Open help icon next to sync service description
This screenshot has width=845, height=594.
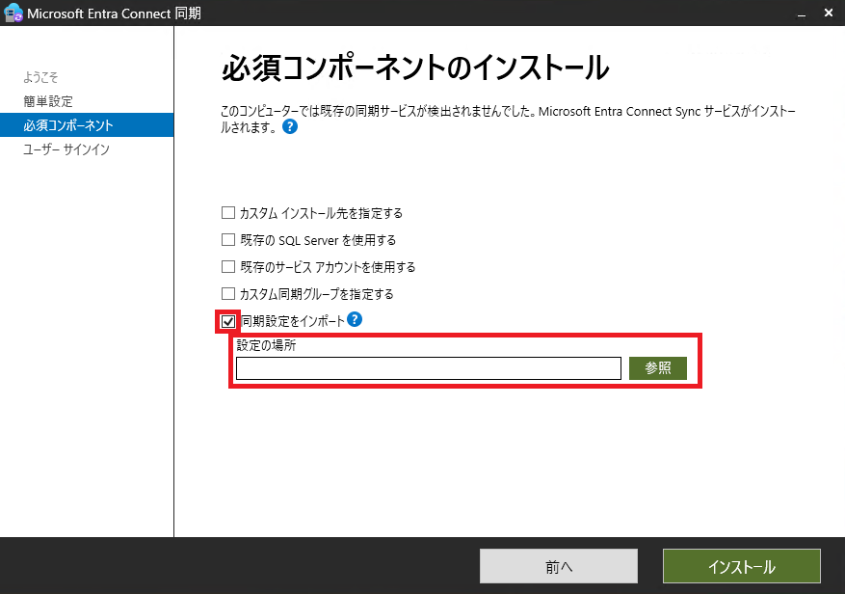(290, 126)
